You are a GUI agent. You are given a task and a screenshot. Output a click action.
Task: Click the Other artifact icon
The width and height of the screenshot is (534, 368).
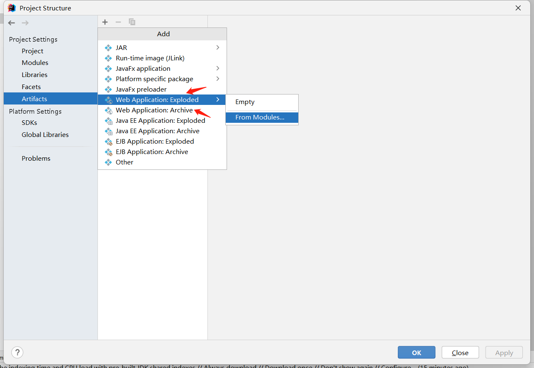click(108, 162)
